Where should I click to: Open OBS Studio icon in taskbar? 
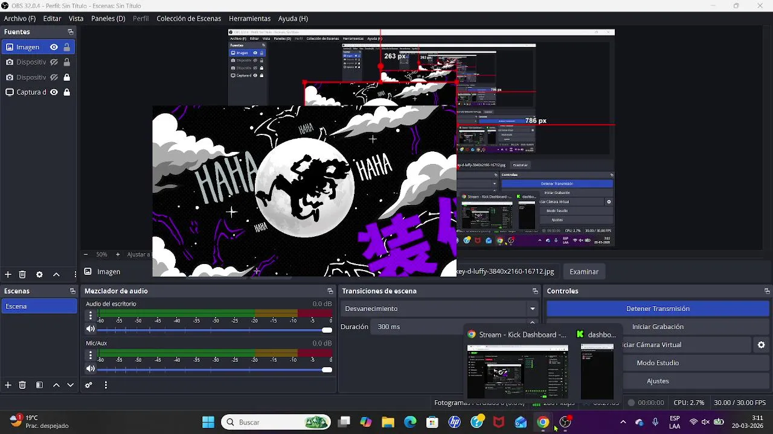565,422
